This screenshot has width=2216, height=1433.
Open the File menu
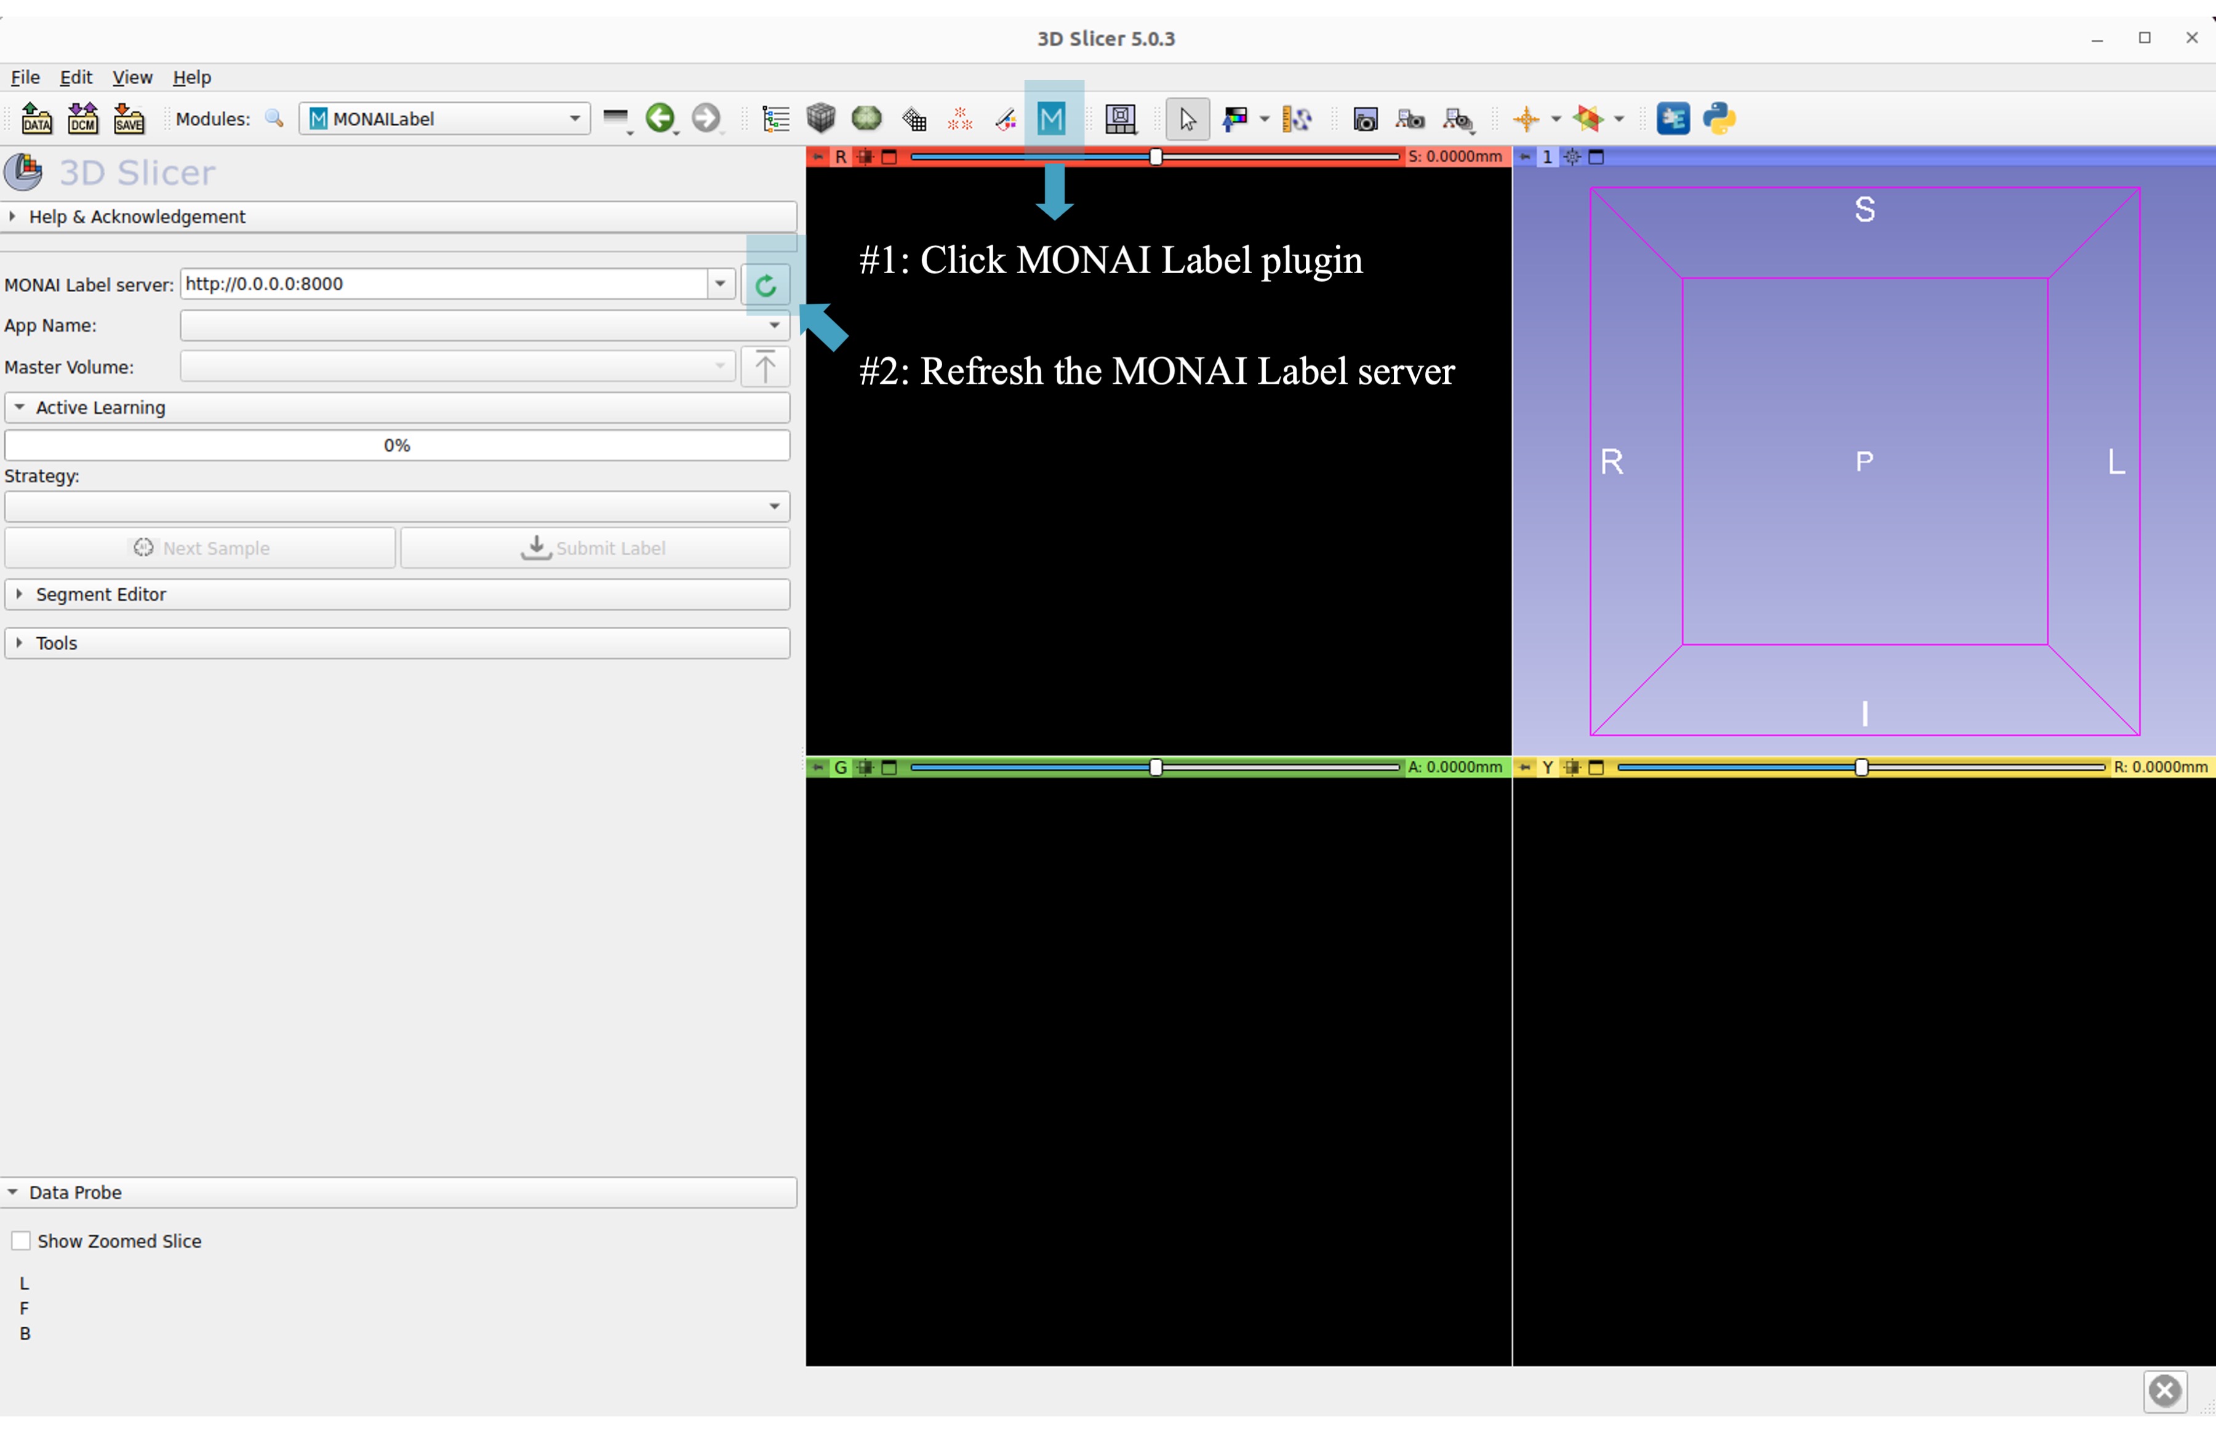25,77
